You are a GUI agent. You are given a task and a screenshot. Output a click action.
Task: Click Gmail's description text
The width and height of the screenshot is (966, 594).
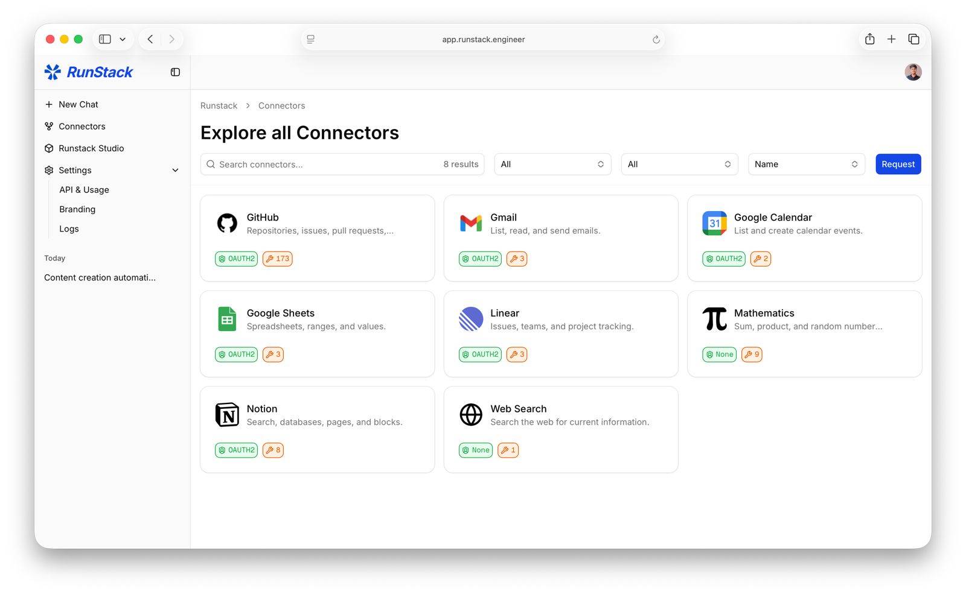point(545,231)
